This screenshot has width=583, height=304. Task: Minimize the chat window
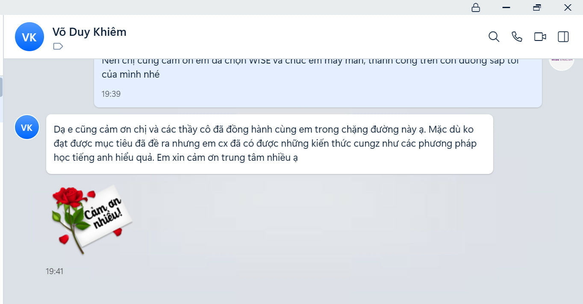coord(506,7)
